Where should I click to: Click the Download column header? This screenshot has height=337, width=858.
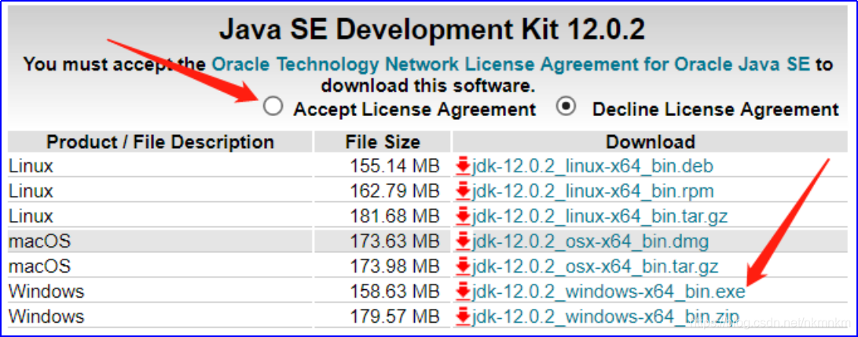[x=651, y=142]
